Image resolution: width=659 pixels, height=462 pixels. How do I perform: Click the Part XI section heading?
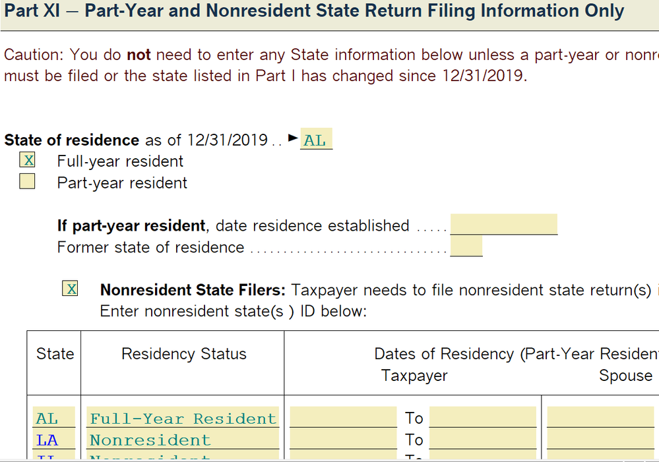click(313, 11)
